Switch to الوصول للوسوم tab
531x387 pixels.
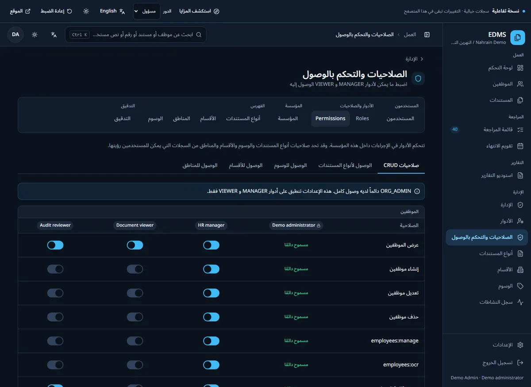tap(290, 165)
